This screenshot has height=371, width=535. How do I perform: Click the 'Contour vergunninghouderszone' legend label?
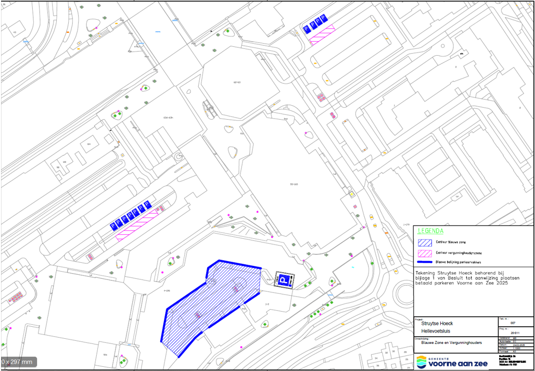pyautogui.click(x=460, y=252)
